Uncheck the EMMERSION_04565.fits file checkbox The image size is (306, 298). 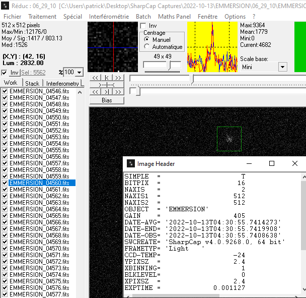5,216
